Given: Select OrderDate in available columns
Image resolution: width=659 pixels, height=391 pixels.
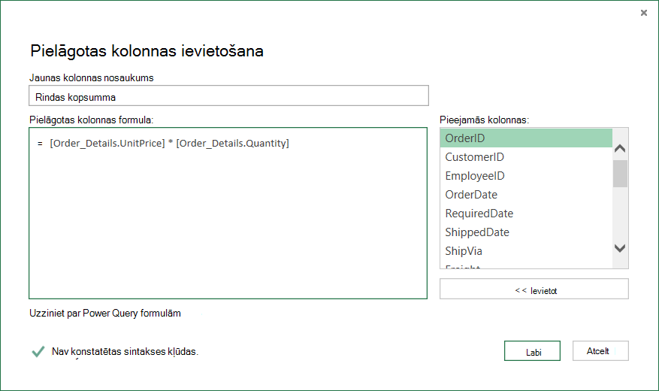Looking at the screenshot, I should coord(526,195).
